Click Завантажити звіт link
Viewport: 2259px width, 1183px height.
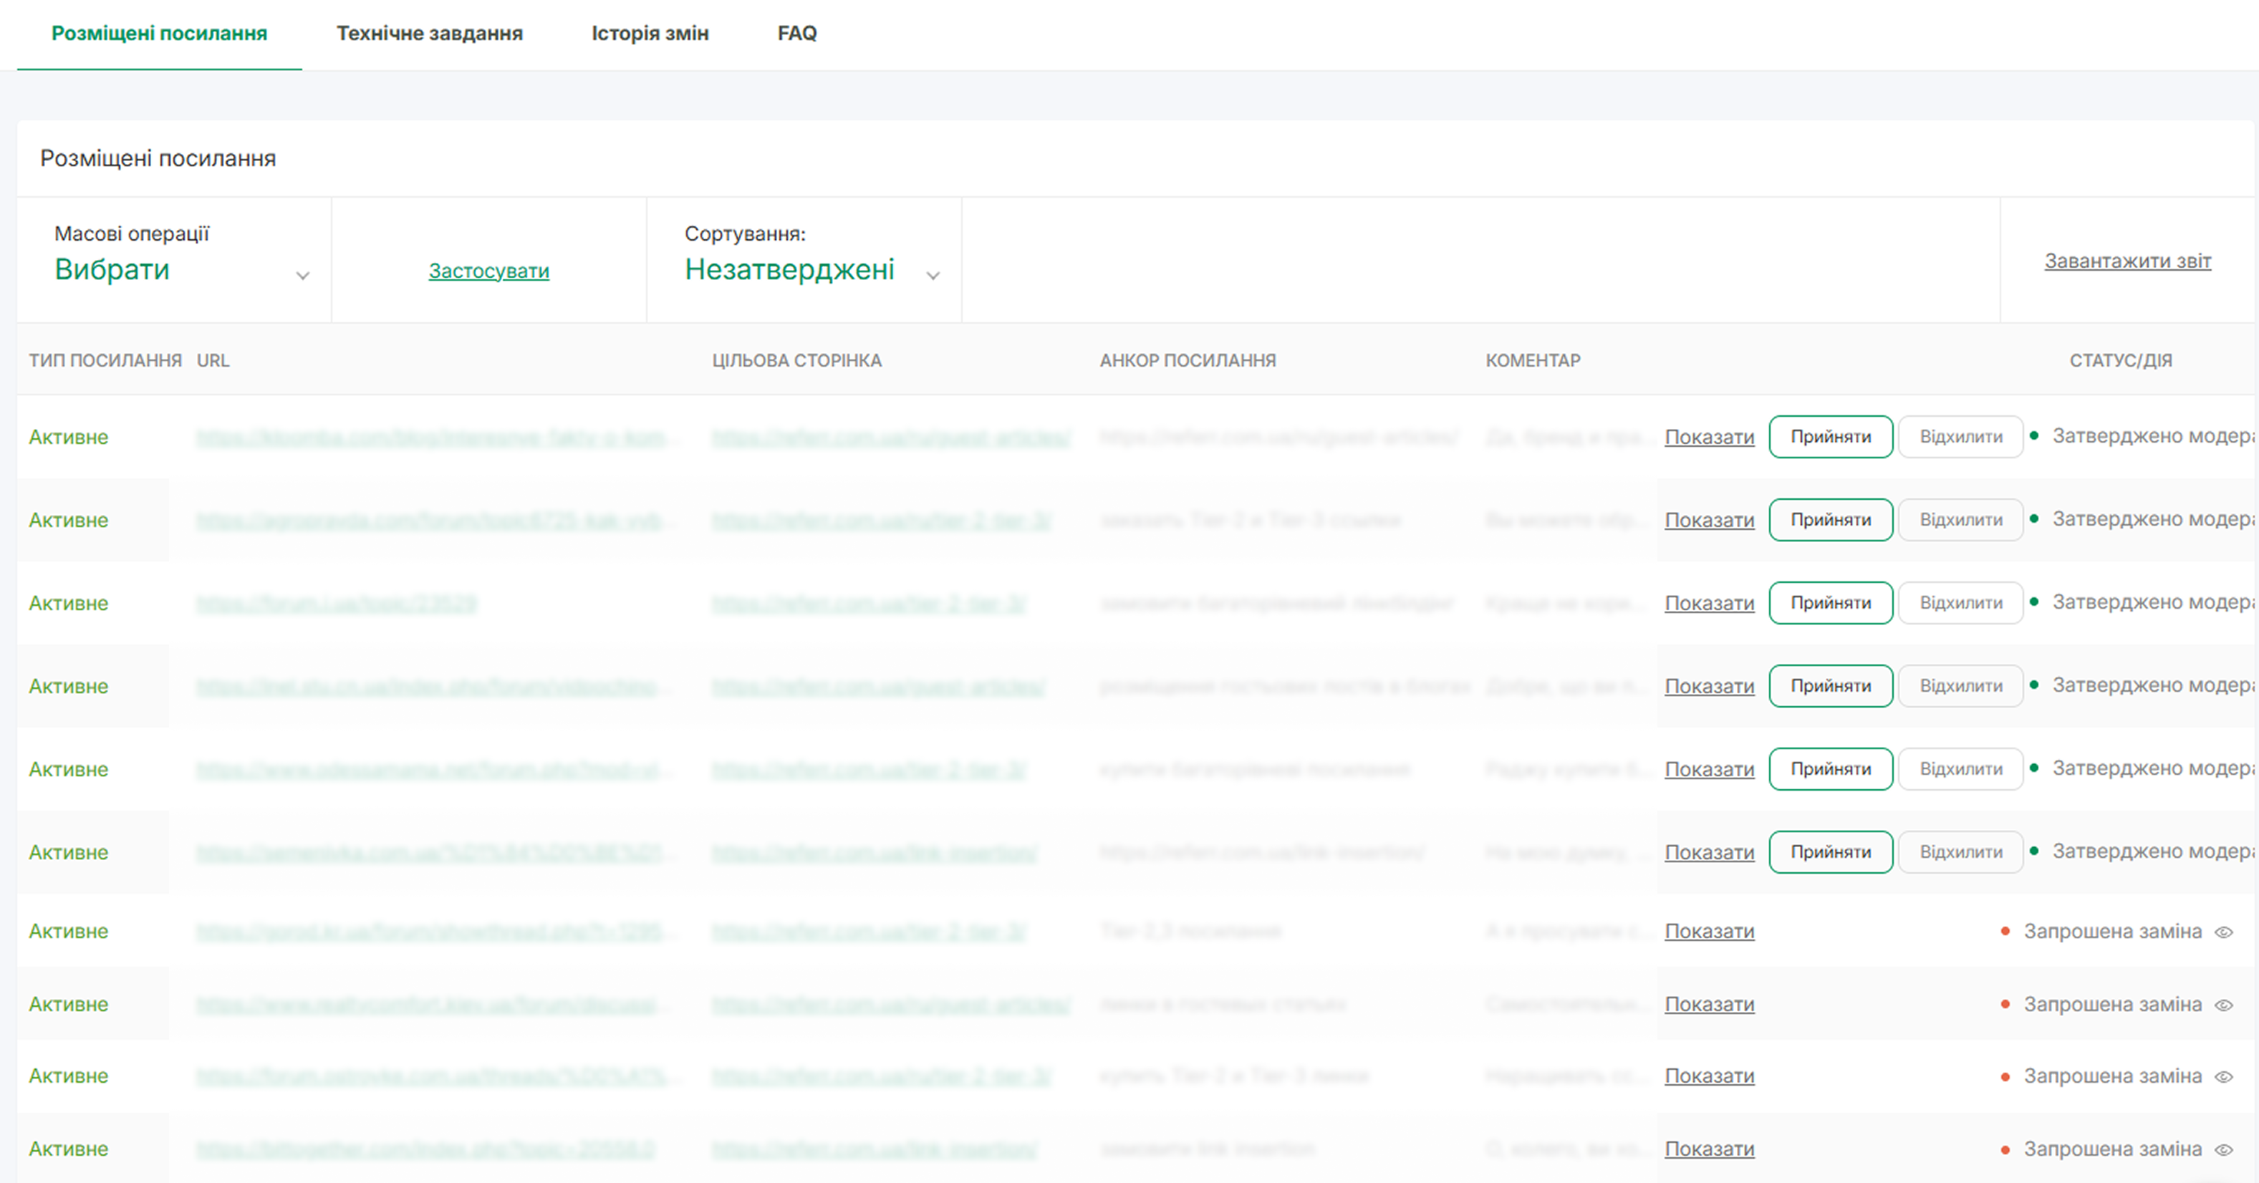[2127, 261]
